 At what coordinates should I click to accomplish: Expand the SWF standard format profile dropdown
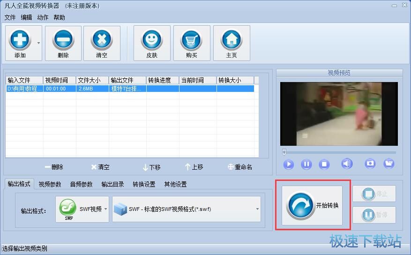click(257, 209)
